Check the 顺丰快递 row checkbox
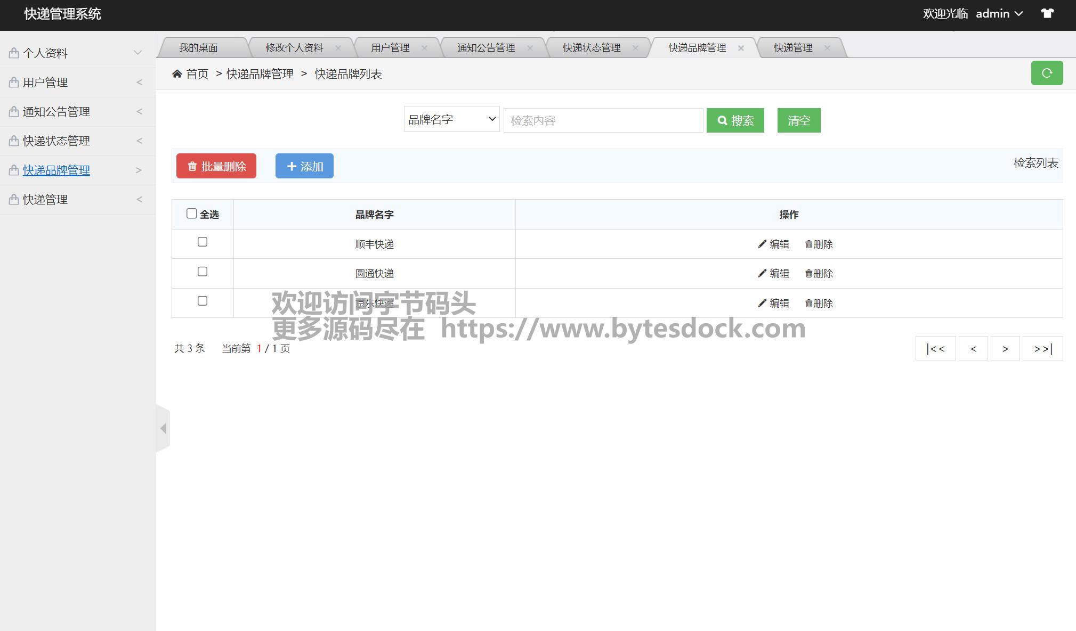This screenshot has width=1076, height=631. [203, 242]
